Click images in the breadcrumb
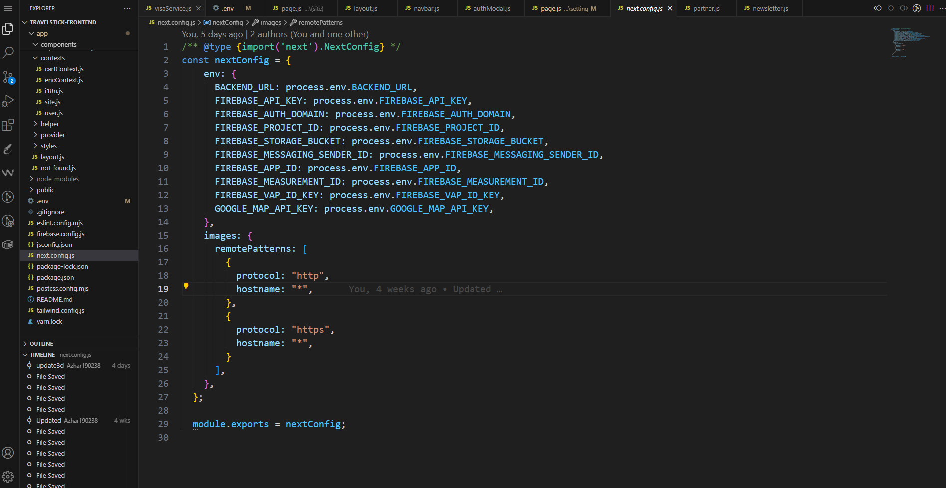 pyautogui.click(x=271, y=22)
